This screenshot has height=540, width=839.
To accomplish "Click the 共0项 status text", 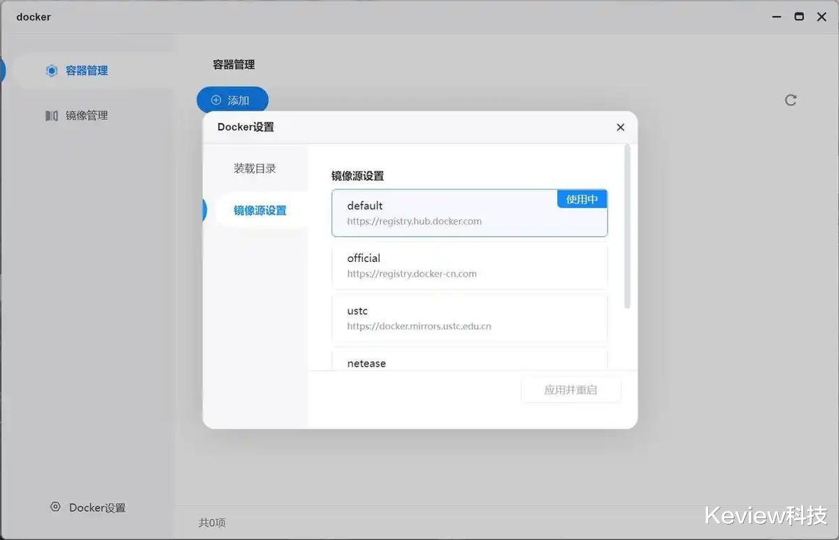I will click(x=212, y=523).
